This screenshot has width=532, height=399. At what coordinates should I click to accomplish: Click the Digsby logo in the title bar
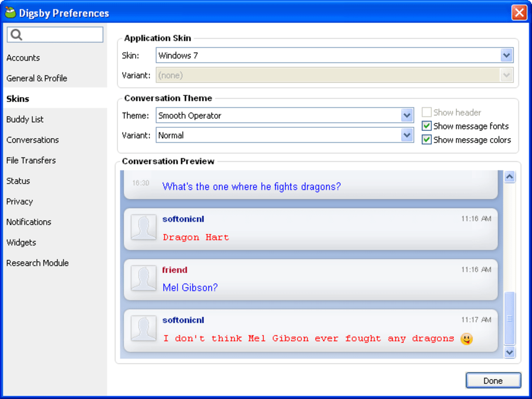click(x=10, y=12)
